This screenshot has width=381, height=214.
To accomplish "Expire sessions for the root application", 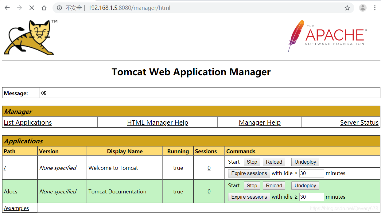I will point(249,173).
